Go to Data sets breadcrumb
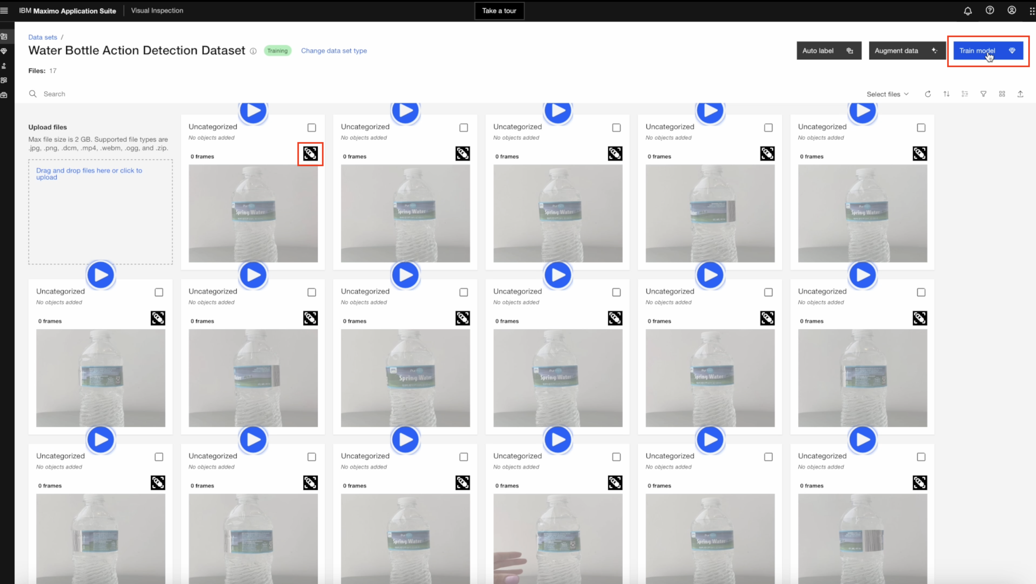The width and height of the screenshot is (1036, 584). 43,37
